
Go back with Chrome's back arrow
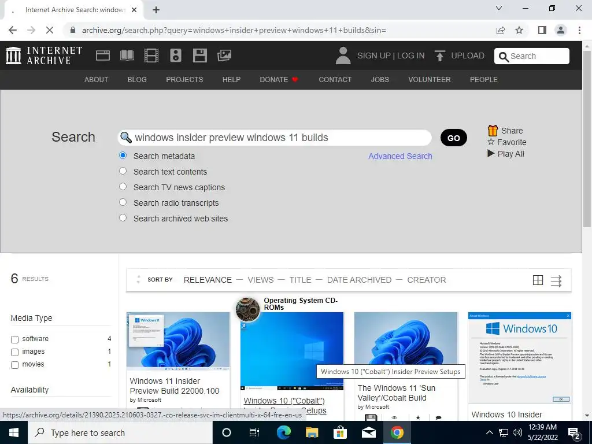(13, 30)
